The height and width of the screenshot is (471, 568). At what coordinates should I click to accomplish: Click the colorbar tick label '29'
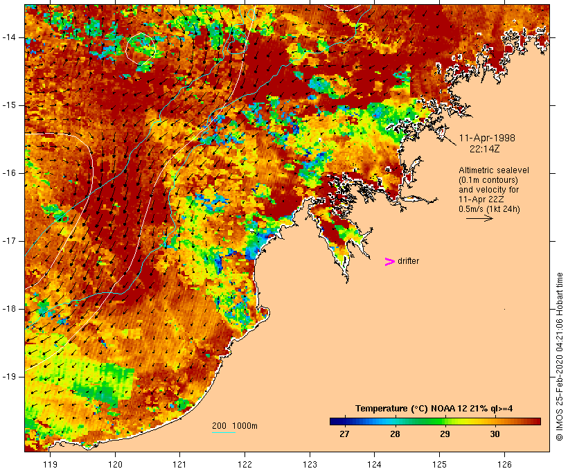(x=445, y=434)
